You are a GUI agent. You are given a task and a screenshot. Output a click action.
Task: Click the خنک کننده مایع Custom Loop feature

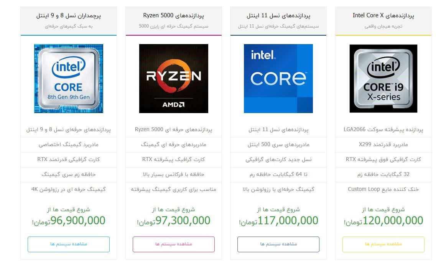(383, 189)
